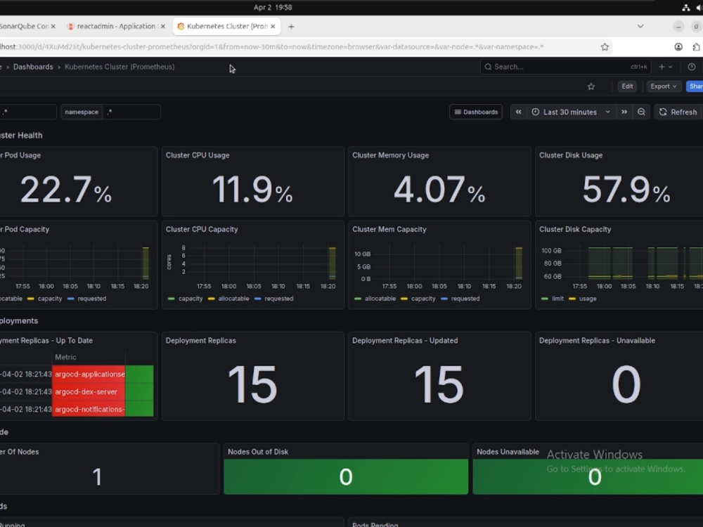Refresh the dashboard
The width and height of the screenshot is (703, 527).
[x=678, y=112]
